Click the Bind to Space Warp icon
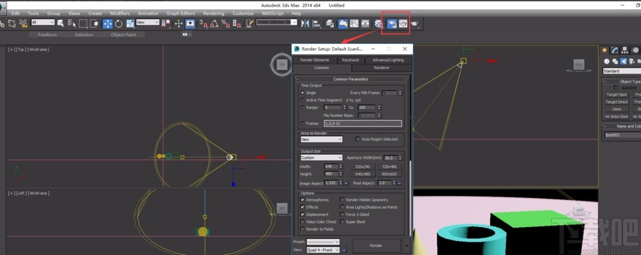641x255 pixels. click(23, 23)
